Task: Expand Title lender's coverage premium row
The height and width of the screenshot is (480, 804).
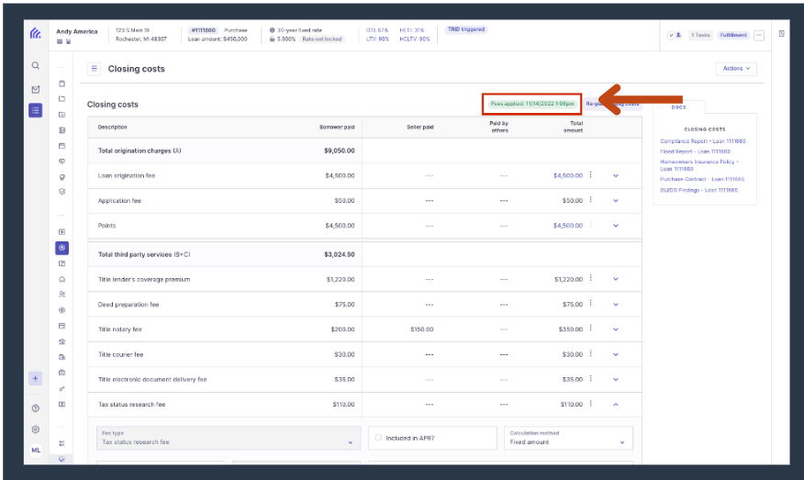Action: (x=616, y=279)
